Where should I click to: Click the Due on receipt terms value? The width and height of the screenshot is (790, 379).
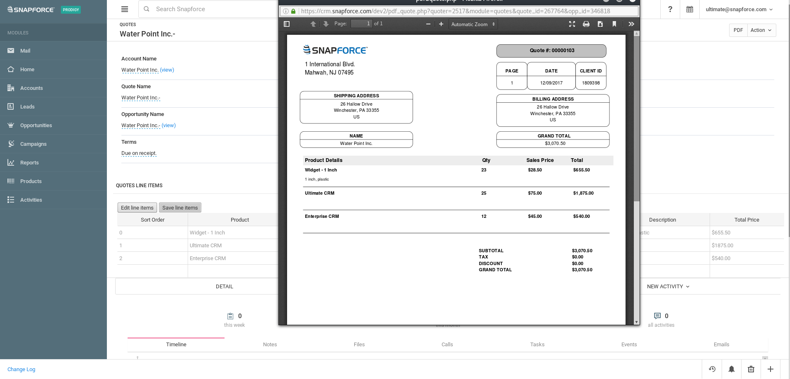tap(139, 153)
